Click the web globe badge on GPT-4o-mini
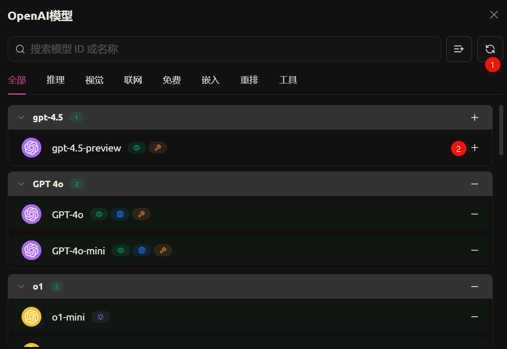 coord(142,250)
